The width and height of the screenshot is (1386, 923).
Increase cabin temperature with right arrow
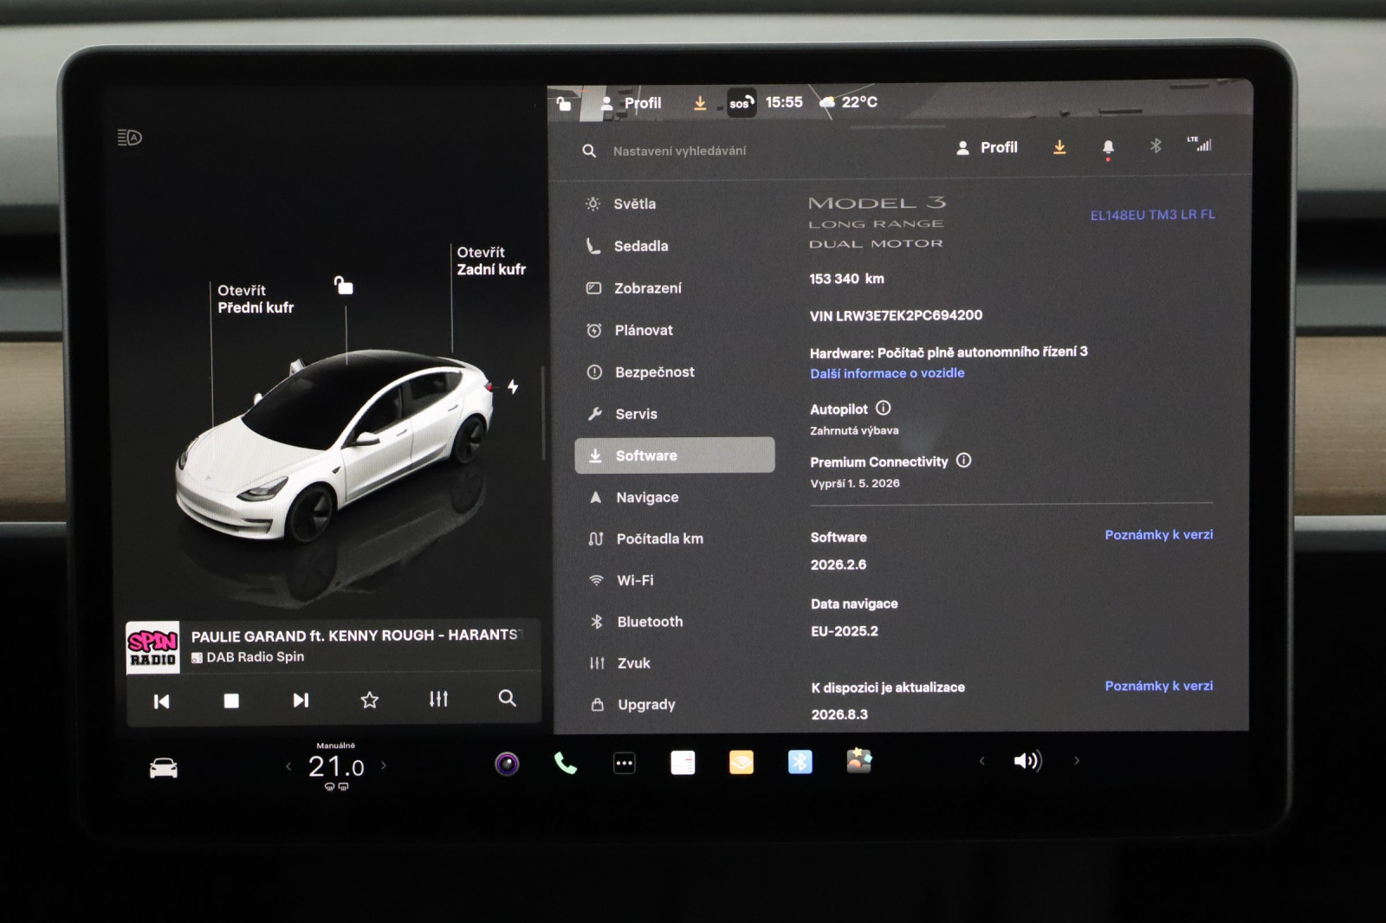(x=384, y=765)
